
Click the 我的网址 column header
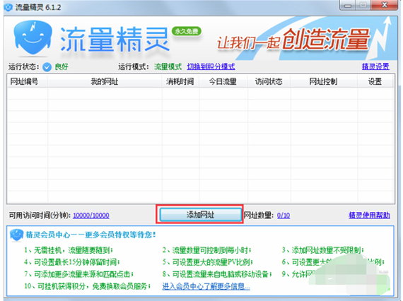point(105,82)
